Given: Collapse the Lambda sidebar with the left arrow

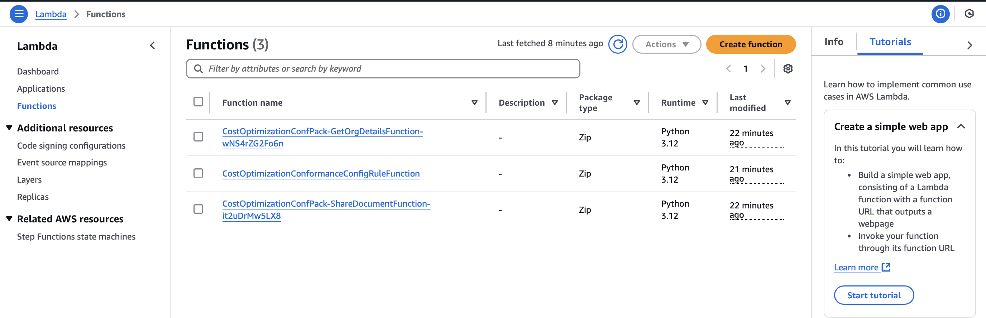Looking at the screenshot, I should pos(152,46).
